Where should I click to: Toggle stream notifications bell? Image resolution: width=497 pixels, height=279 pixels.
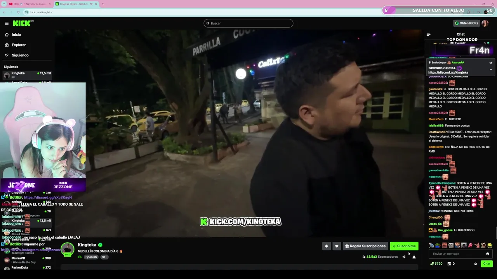327,246
